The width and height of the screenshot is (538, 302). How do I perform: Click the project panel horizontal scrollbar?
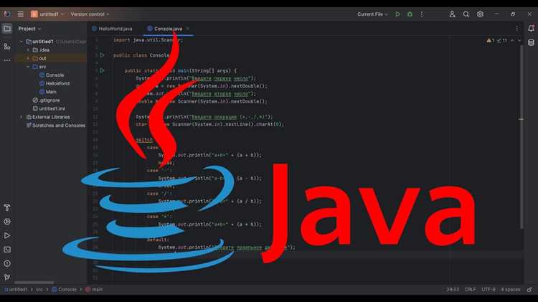click(34, 283)
